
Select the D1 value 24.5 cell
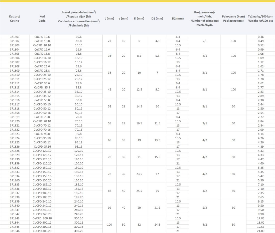pyautogui.click(x=157, y=225)
